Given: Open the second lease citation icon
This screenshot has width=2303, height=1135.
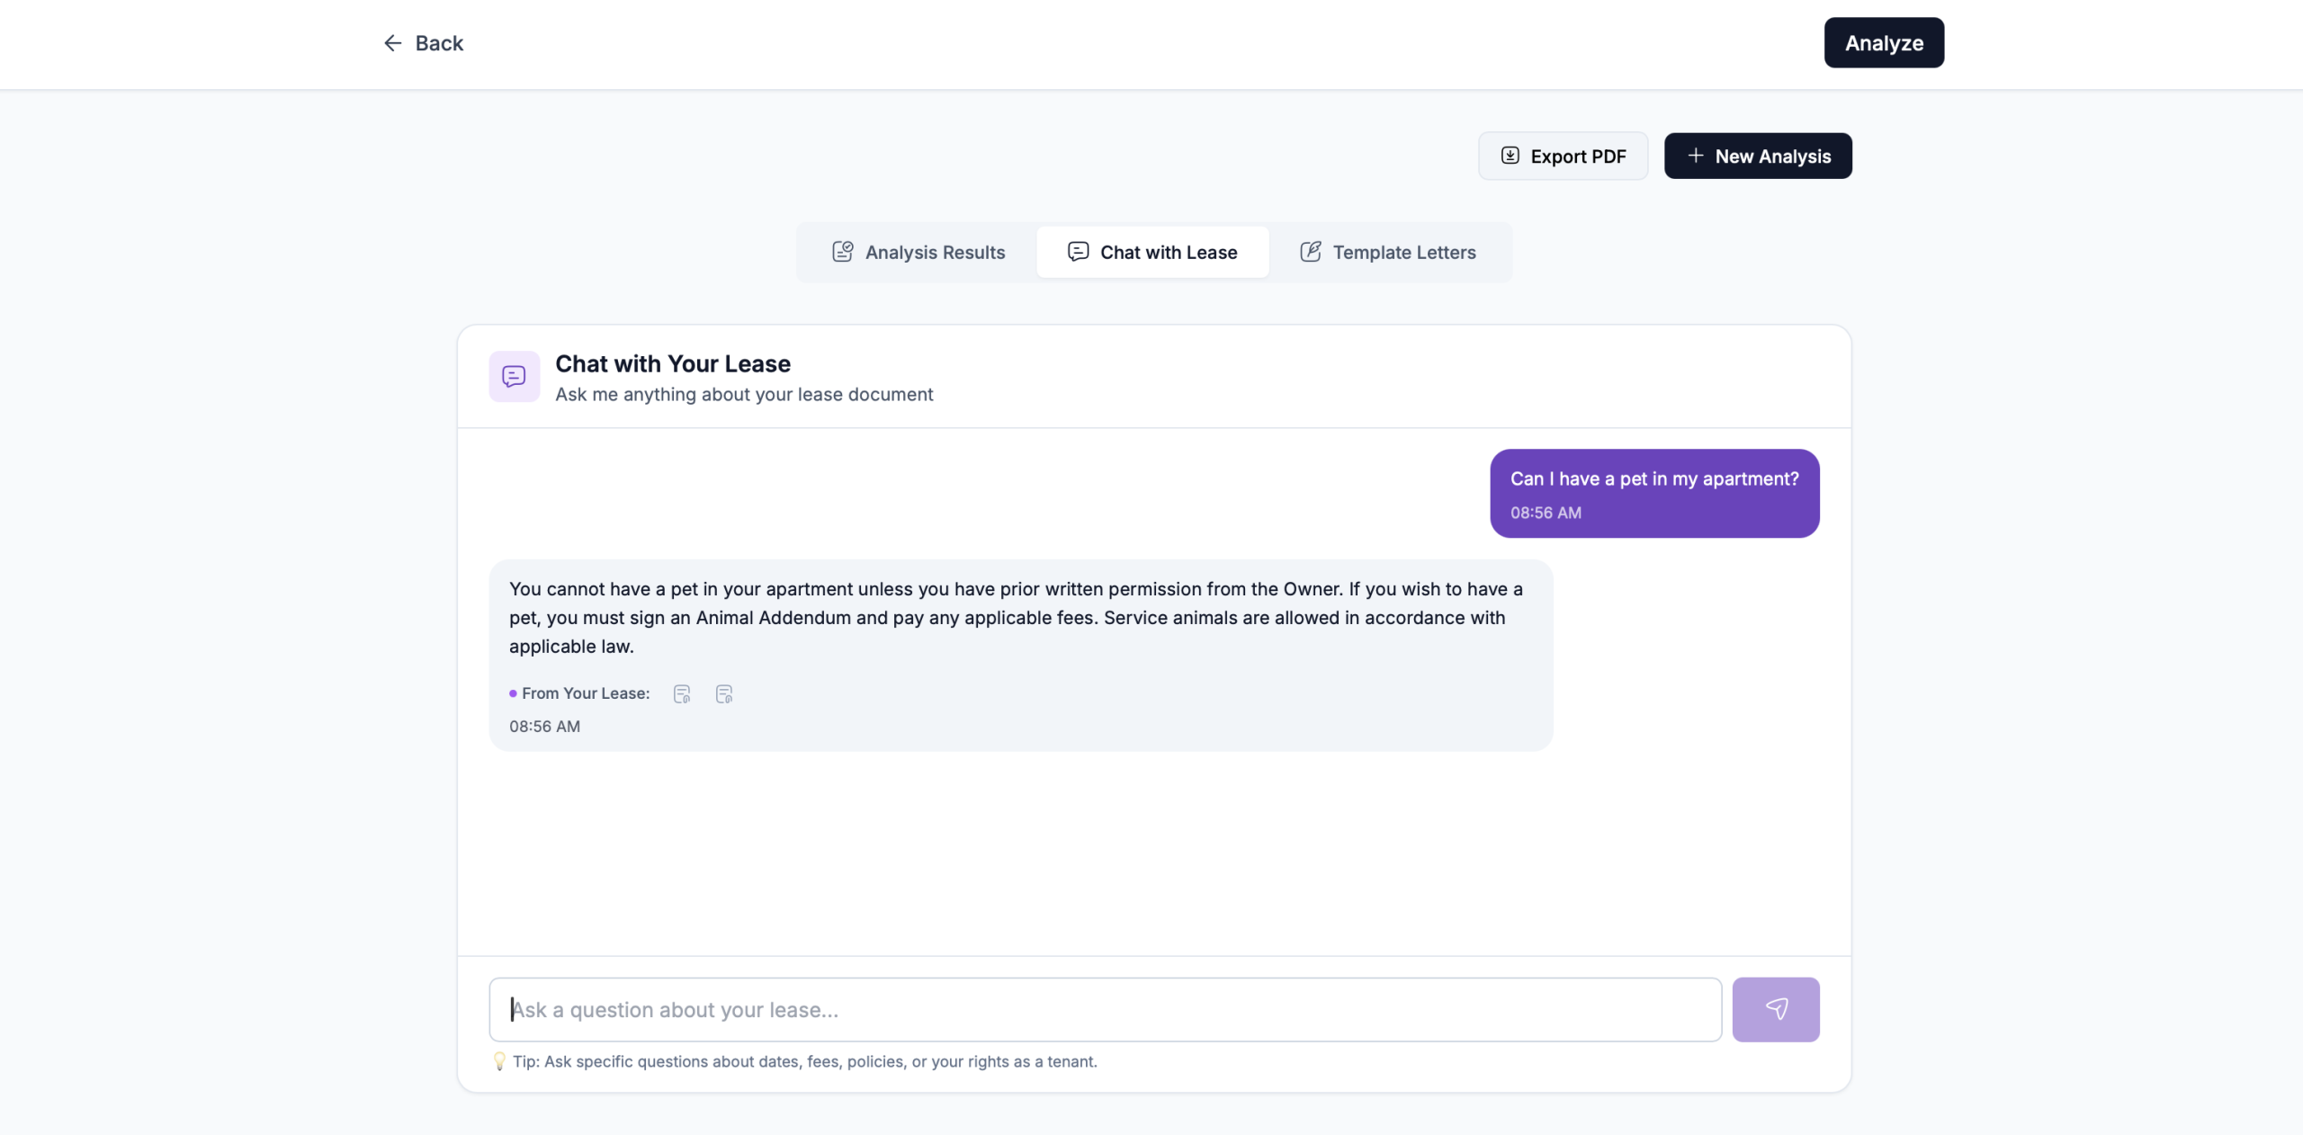Looking at the screenshot, I should (724, 693).
